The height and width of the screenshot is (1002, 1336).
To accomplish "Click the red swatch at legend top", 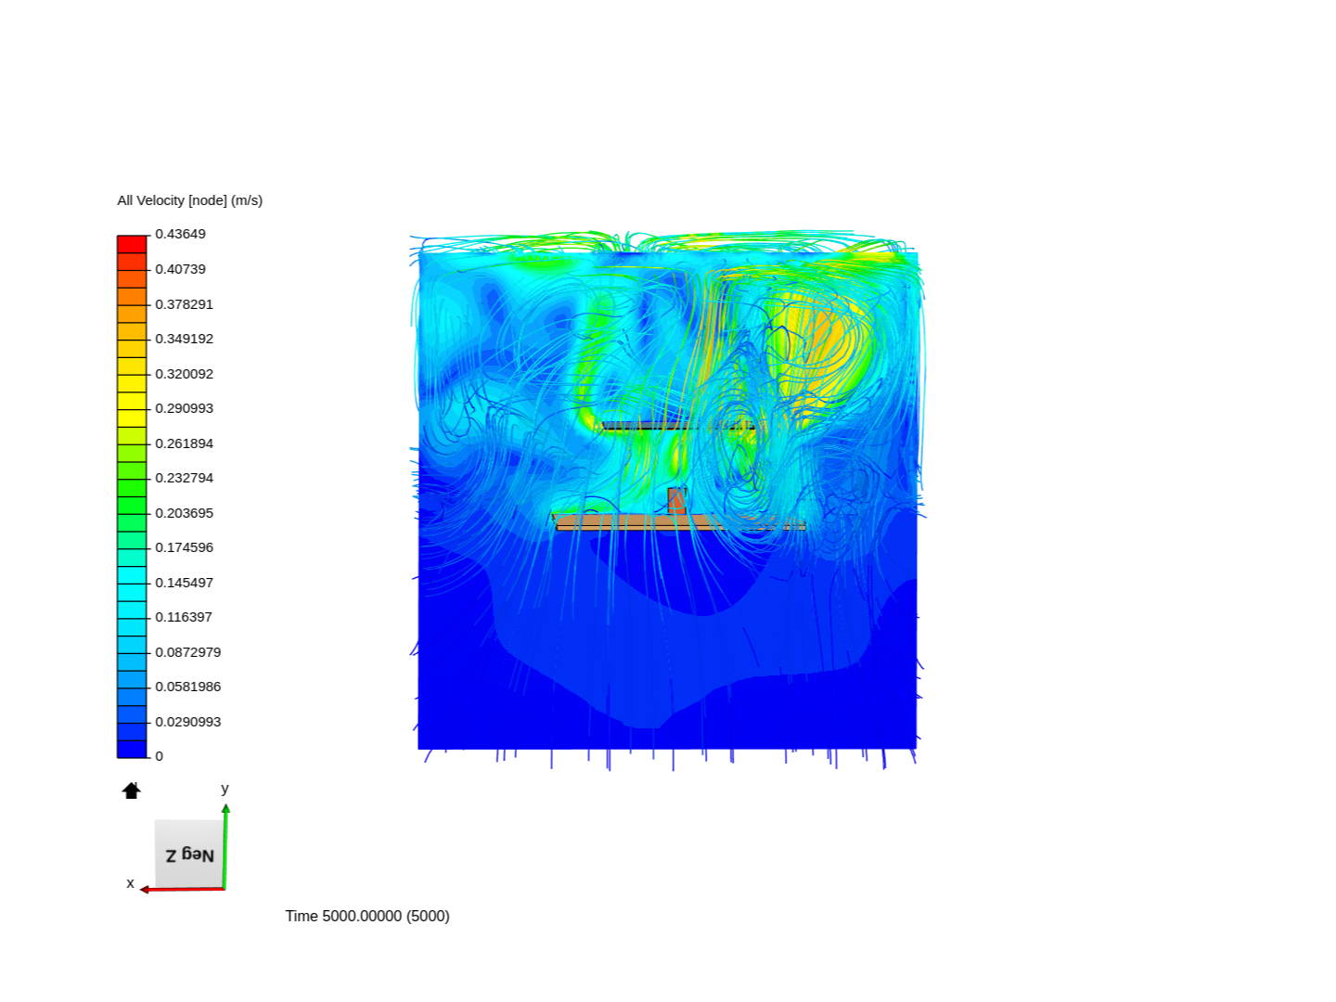I will click(x=132, y=244).
